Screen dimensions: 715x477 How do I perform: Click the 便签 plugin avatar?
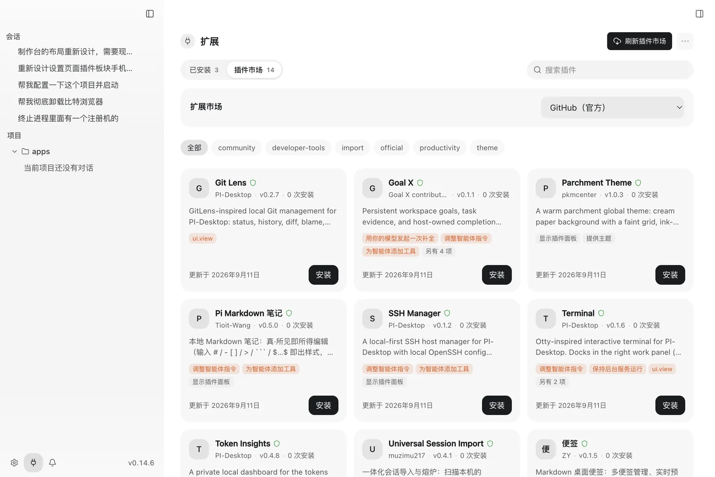pyautogui.click(x=546, y=449)
